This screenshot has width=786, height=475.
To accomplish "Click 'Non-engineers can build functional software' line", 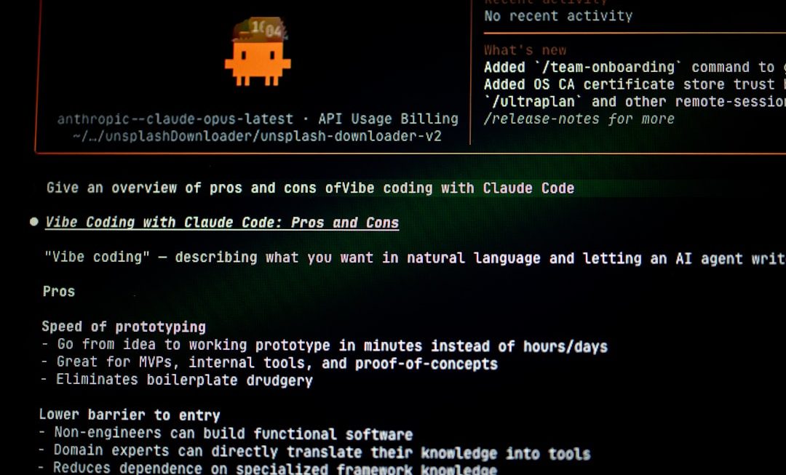I will click(226, 434).
